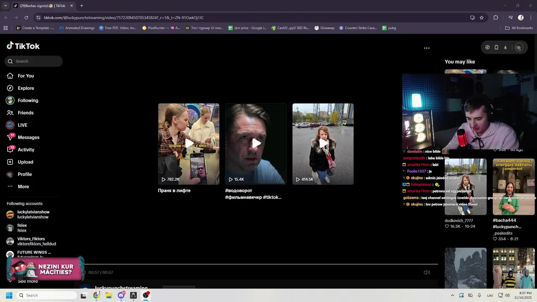Open the video three-dots options menu

tap(427, 48)
